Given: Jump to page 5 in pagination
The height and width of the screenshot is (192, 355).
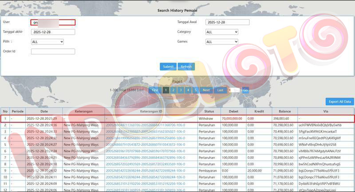Looking at the screenshot, I should (195, 90).
